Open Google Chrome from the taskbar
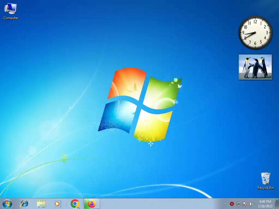This screenshot has height=209, width=279. (75, 204)
